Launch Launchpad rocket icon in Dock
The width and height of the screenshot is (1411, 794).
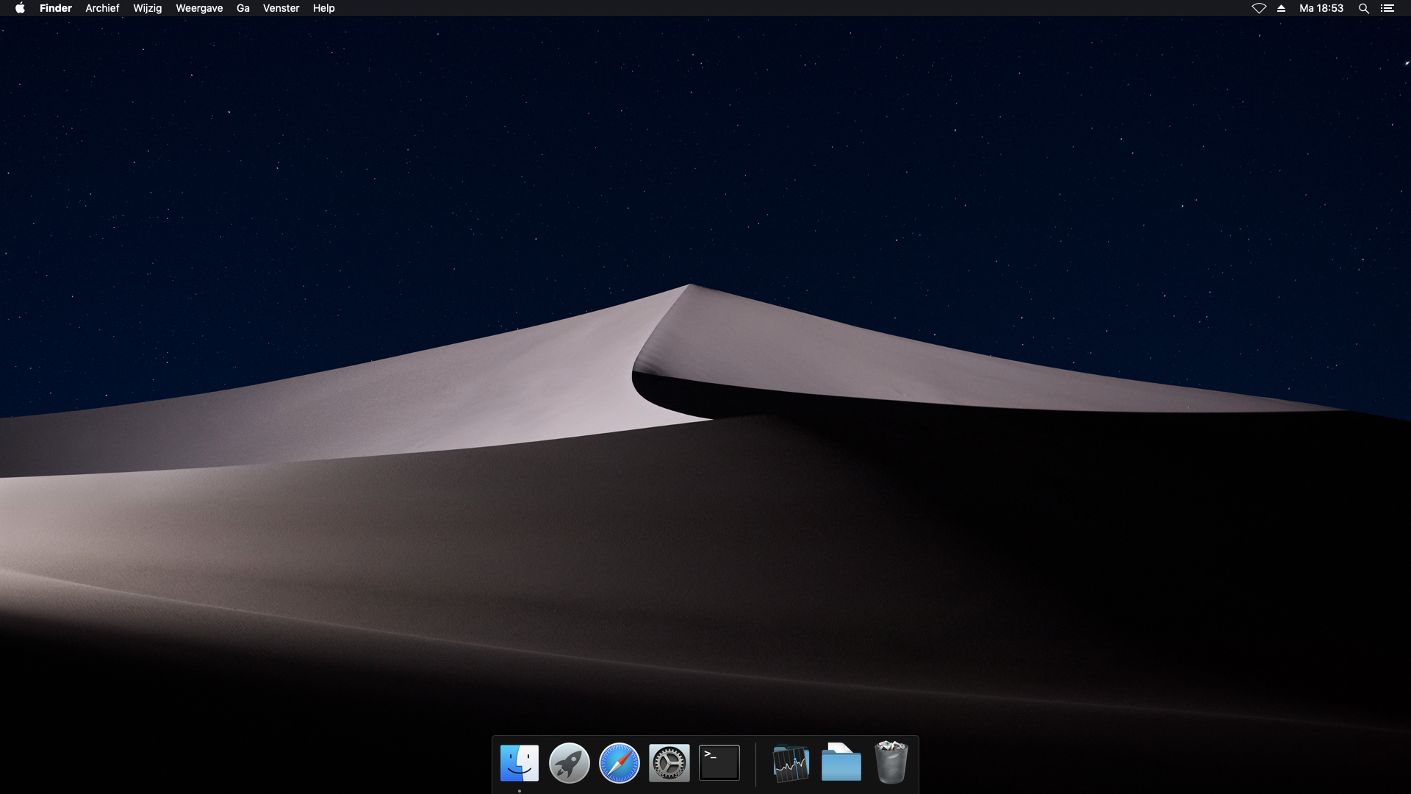(570, 763)
